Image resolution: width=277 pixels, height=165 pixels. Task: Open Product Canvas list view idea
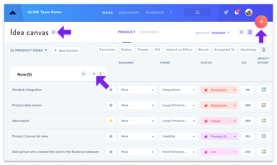click(30, 136)
